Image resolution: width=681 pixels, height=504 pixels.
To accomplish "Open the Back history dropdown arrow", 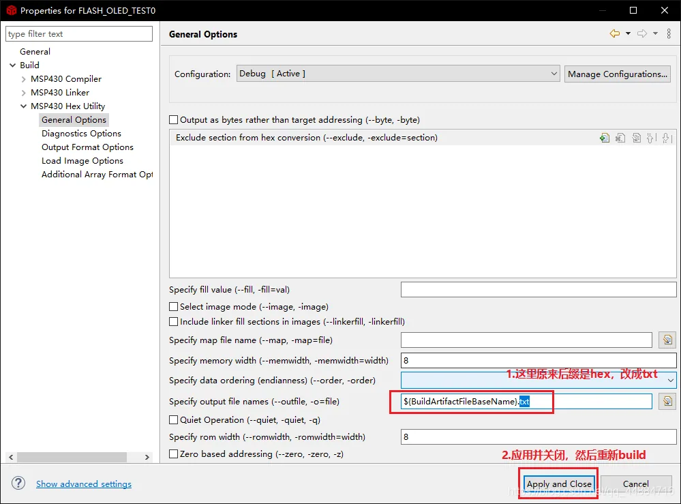I will (x=628, y=33).
